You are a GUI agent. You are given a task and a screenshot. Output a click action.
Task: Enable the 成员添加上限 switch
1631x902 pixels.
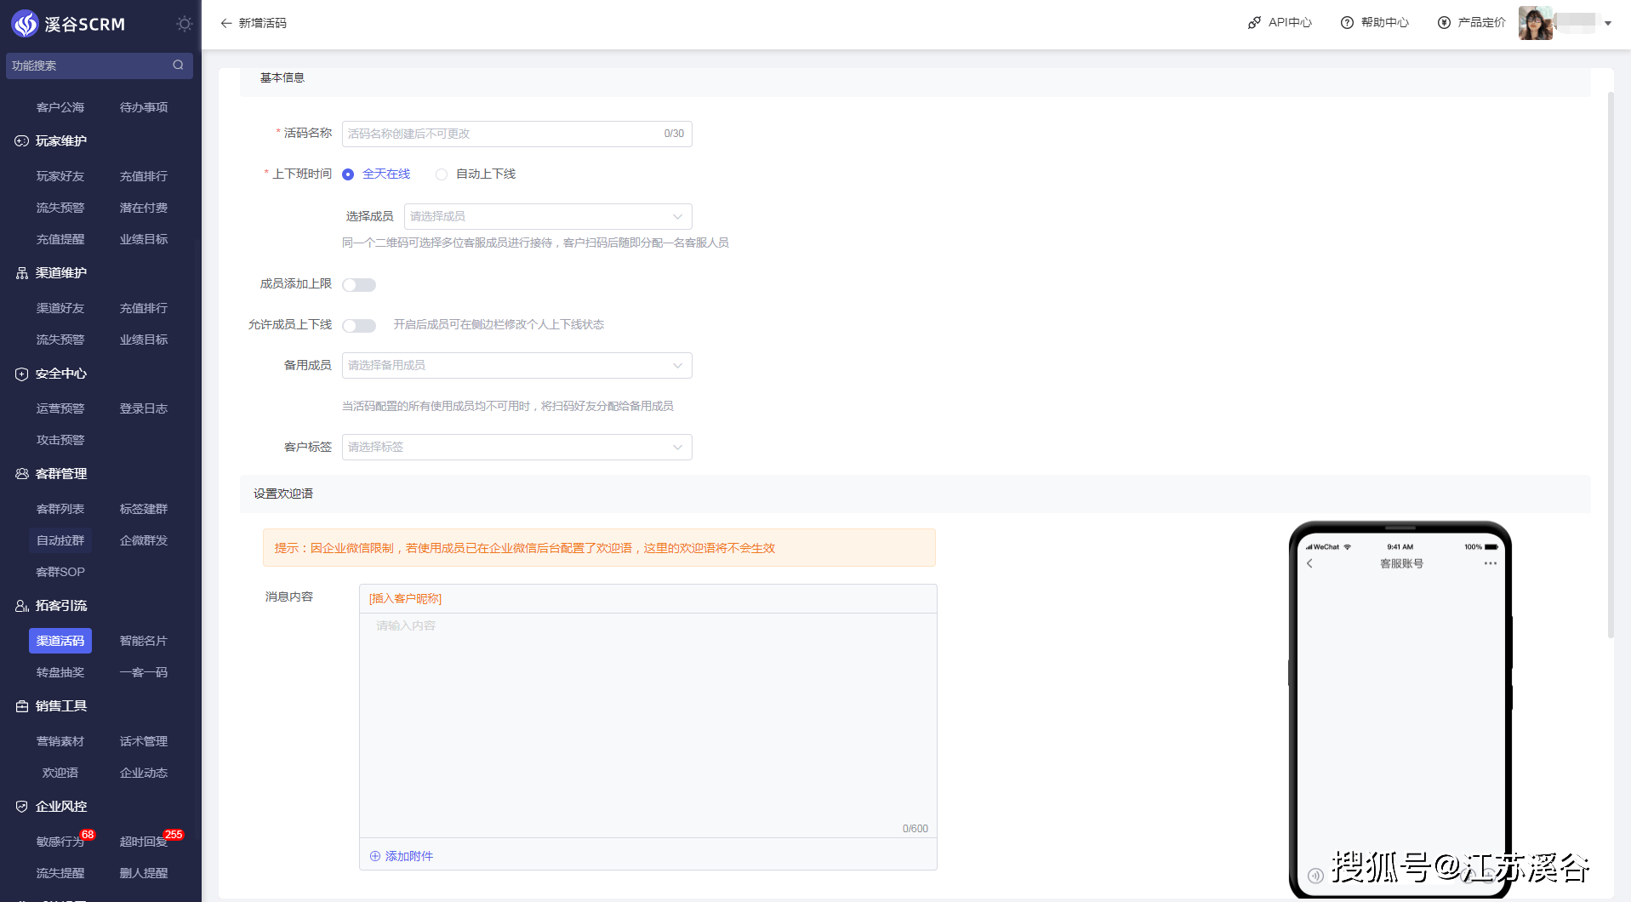pyautogui.click(x=359, y=285)
